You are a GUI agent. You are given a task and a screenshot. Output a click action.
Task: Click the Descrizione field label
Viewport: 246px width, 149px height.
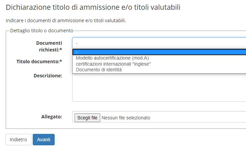coord(48,76)
